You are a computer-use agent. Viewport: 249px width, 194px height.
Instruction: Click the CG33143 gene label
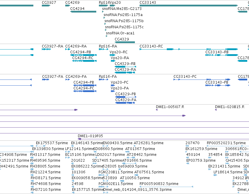[148, 3]
